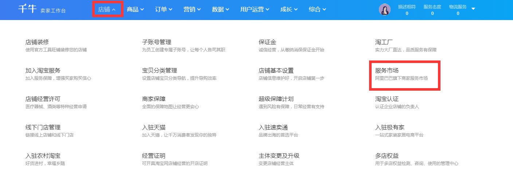Expand the 营销 menu
This screenshot has width=513, height=181.
click(x=192, y=9)
